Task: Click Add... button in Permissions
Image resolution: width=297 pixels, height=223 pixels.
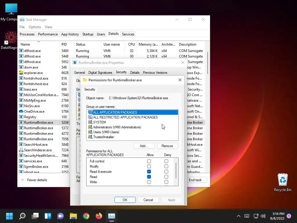Action: click(x=144, y=146)
